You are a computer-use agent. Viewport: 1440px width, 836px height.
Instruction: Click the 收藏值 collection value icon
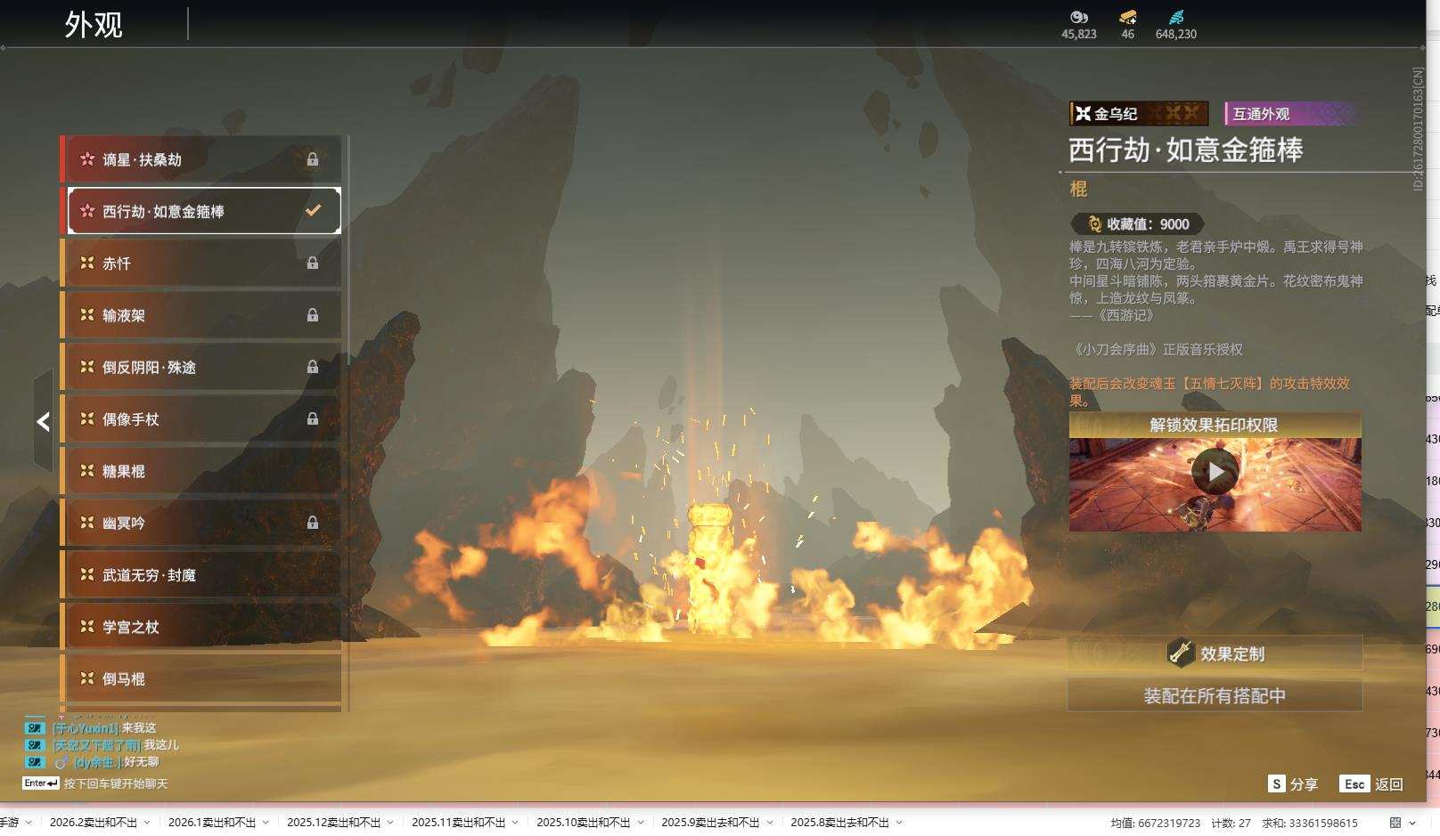tap(1094, 224)
